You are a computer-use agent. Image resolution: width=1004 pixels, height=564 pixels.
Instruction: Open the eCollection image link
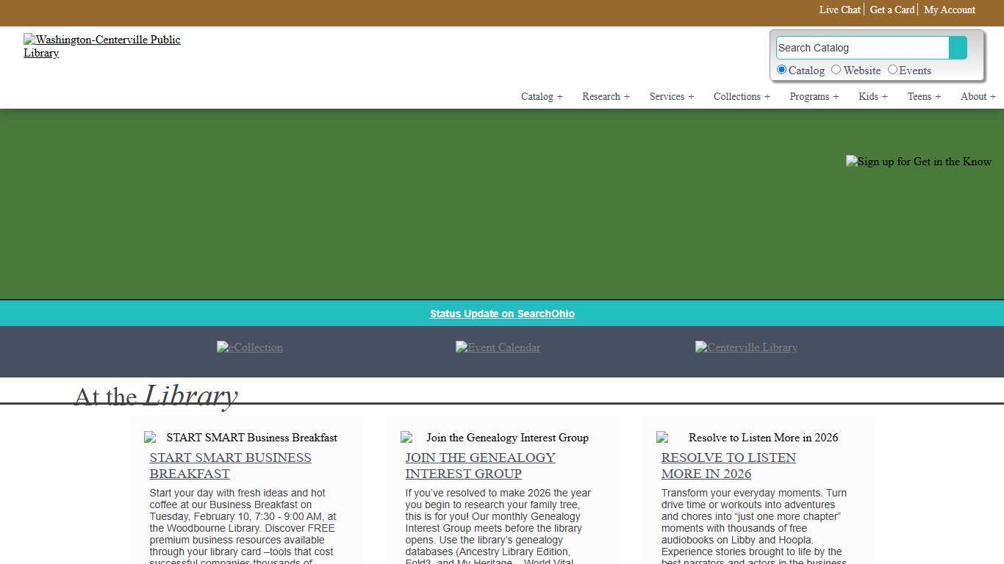point(249,347)
